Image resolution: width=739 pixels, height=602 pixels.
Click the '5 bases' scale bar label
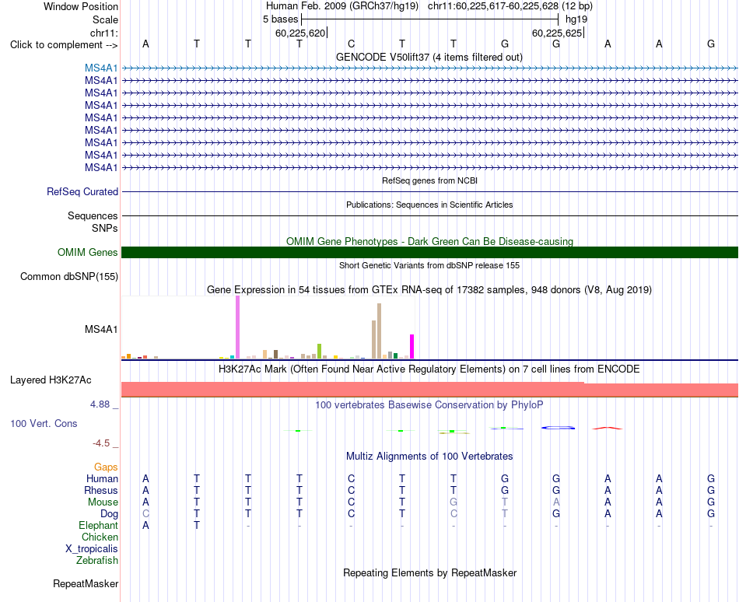(x=280, y=19)
